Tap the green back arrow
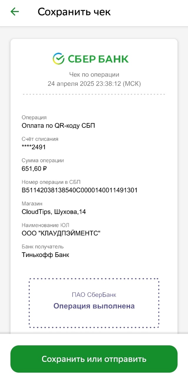The width and height of the screenshot is (188, 375). pos(14,12)
